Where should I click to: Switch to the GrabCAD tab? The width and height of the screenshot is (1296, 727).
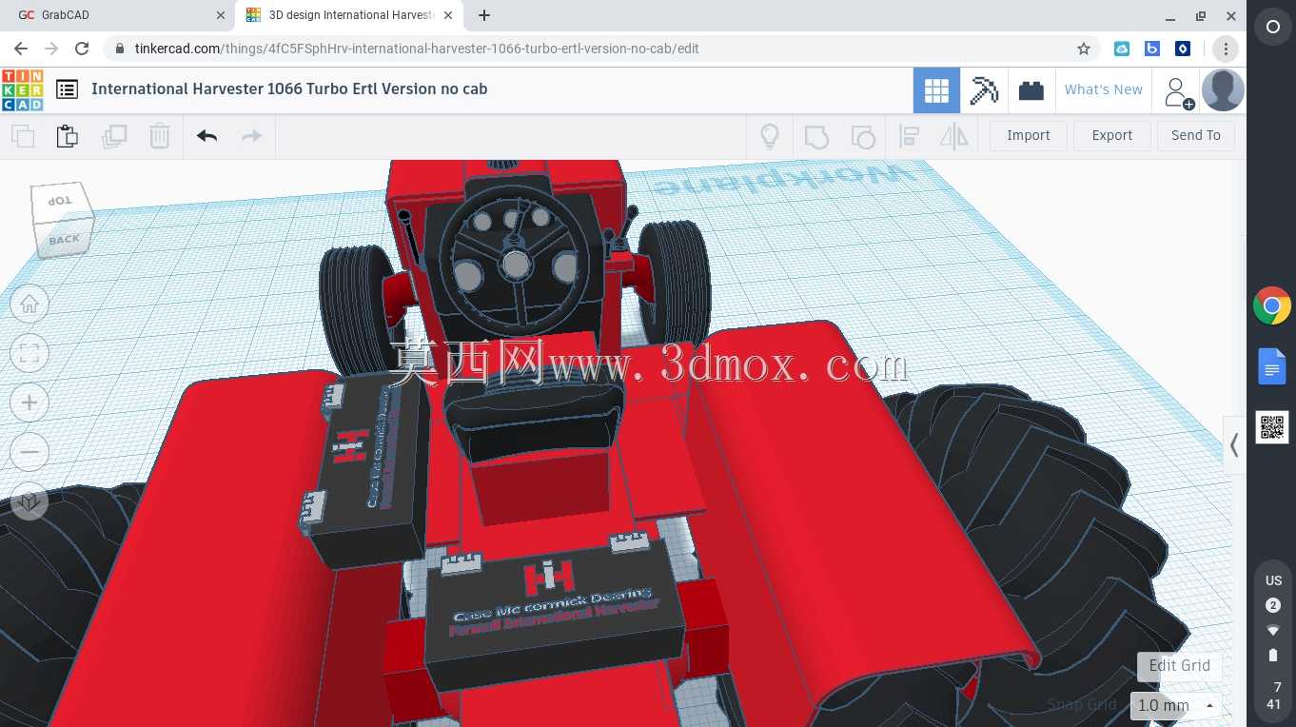[116, 15]
